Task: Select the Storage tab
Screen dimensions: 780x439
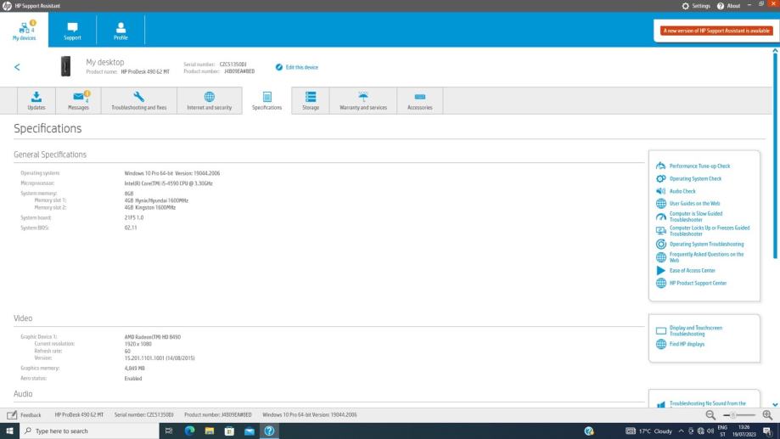Action: point(311,100)
